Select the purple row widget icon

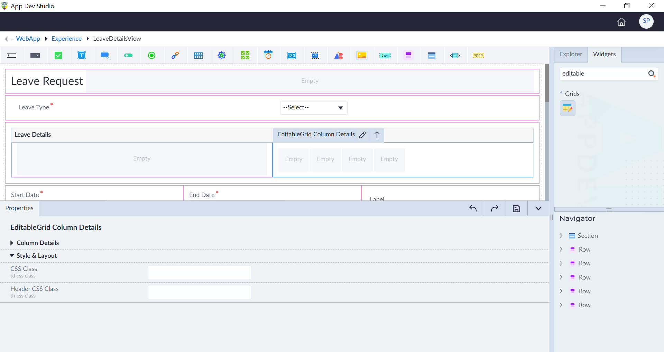pos(408,56)
